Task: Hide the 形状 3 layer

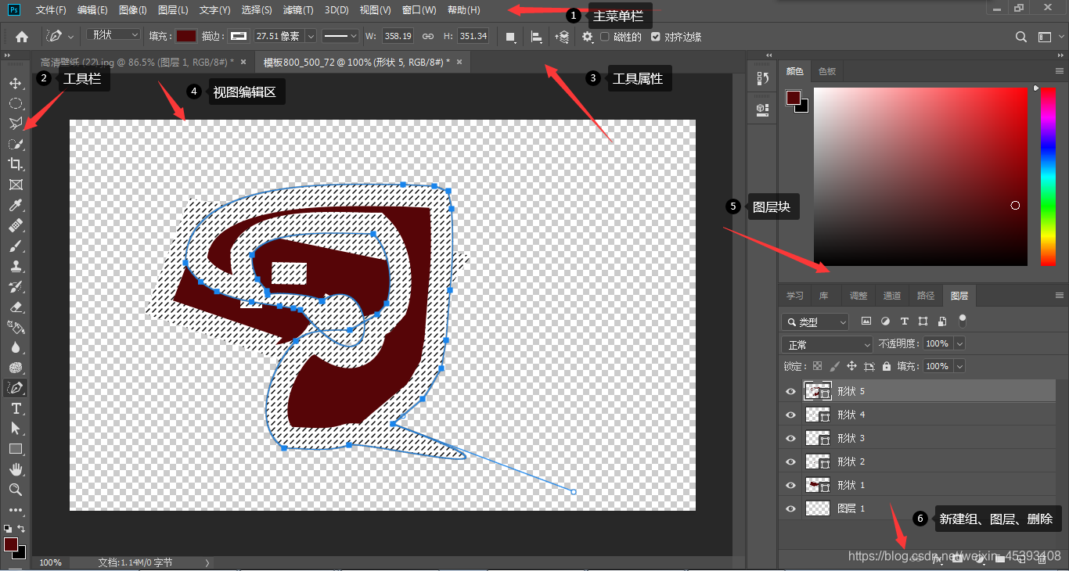Action: tap(790, 438)
